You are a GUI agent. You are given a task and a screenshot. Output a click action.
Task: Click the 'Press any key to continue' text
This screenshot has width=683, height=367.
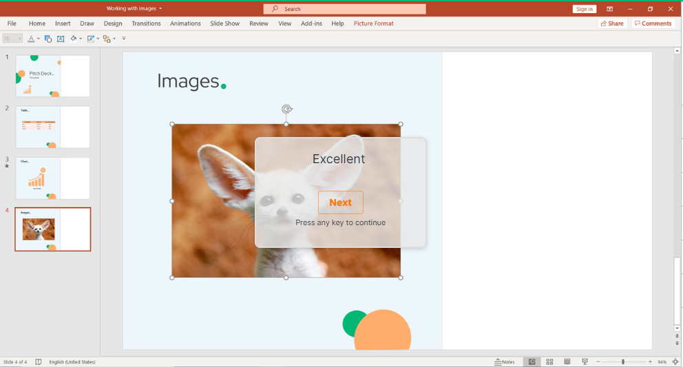(x=341, y=222)
